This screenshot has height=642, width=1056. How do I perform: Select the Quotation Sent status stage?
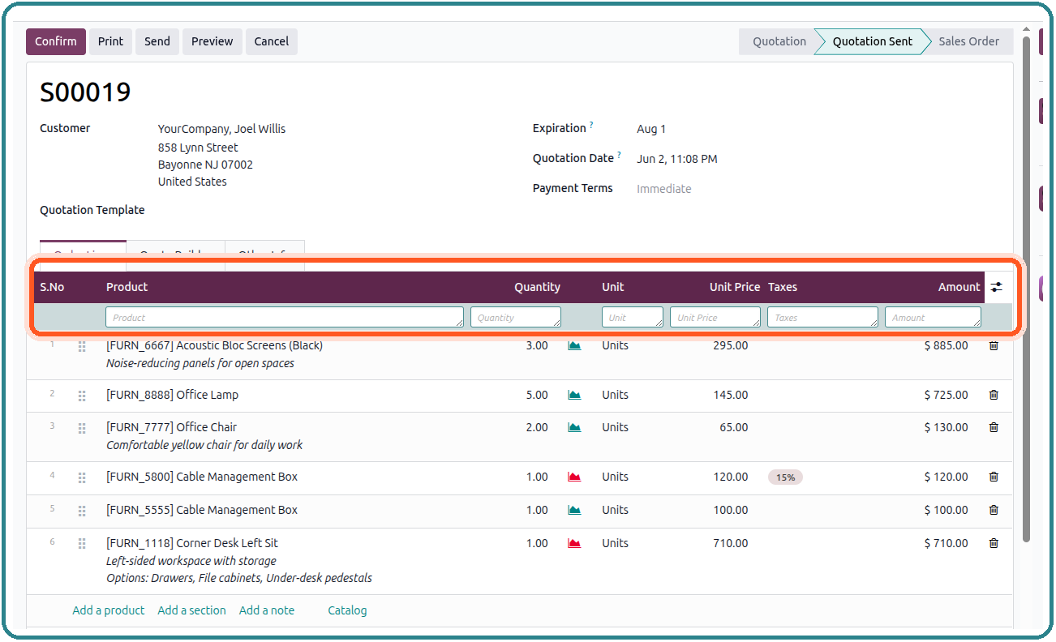tap(873, 41)
